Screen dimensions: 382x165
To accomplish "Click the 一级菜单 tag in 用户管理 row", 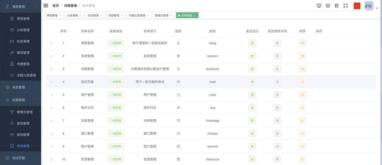I will click(x=116, y=95).
